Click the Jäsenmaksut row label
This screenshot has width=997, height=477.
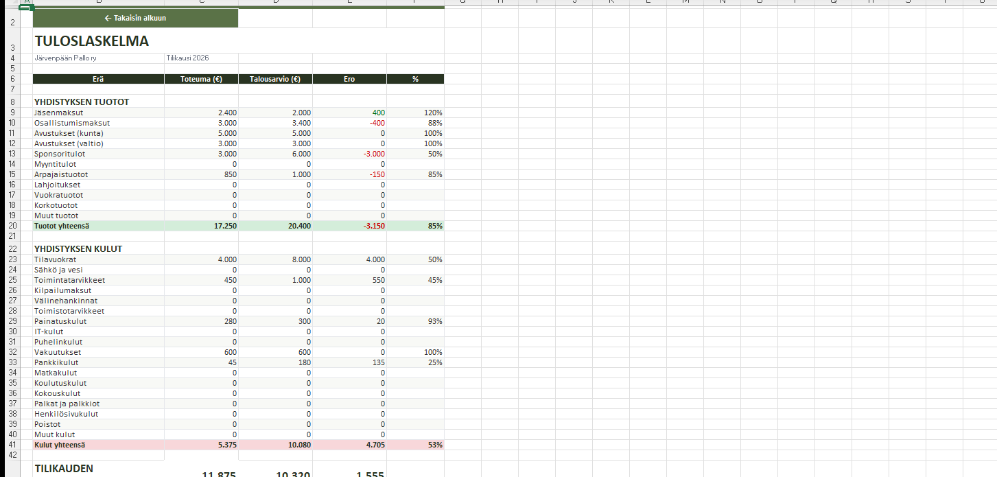pos(59,113)
